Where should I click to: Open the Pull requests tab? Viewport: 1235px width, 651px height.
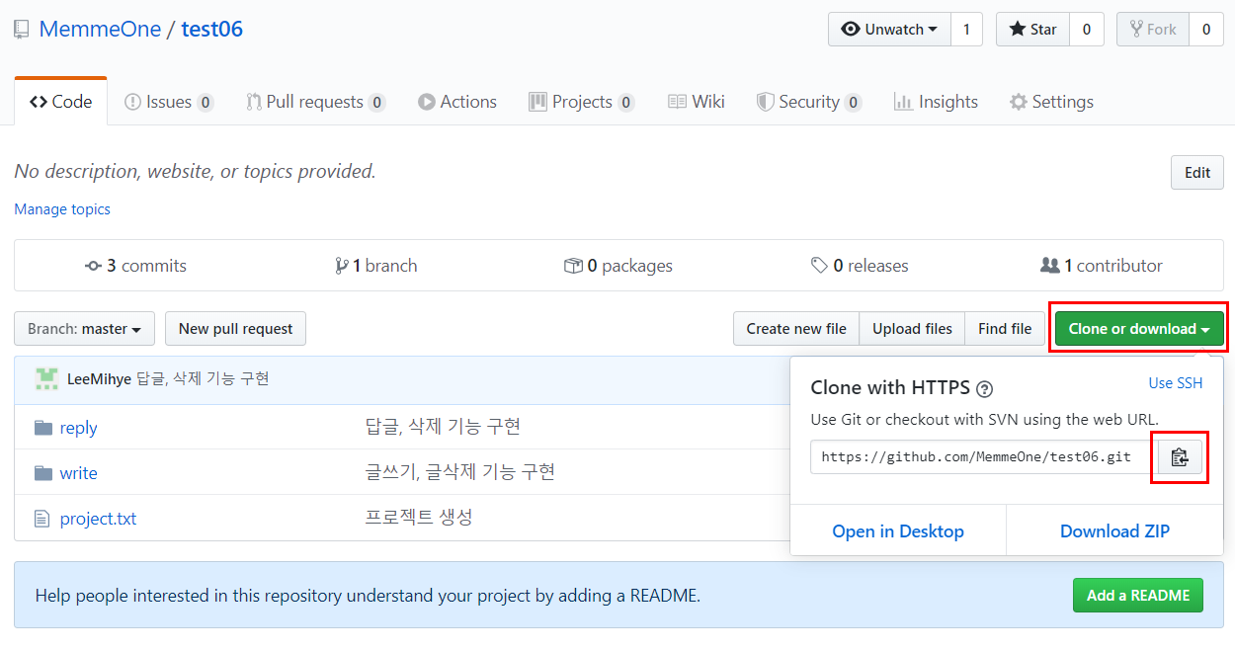coord(315,102)
